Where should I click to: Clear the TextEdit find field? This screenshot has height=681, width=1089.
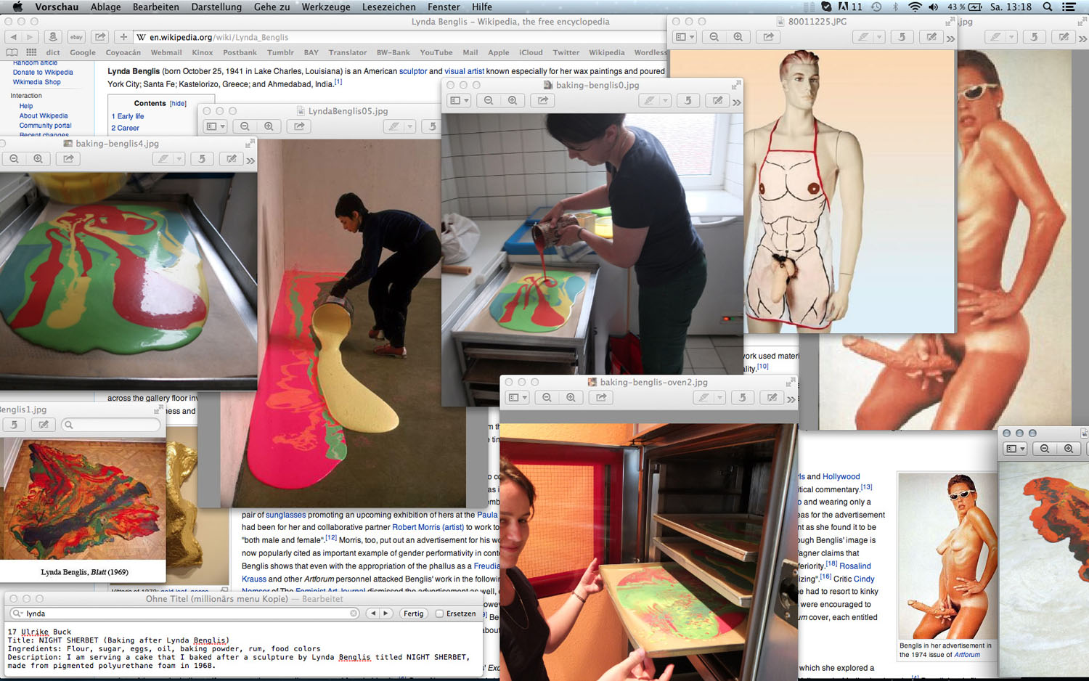(354, 613)
